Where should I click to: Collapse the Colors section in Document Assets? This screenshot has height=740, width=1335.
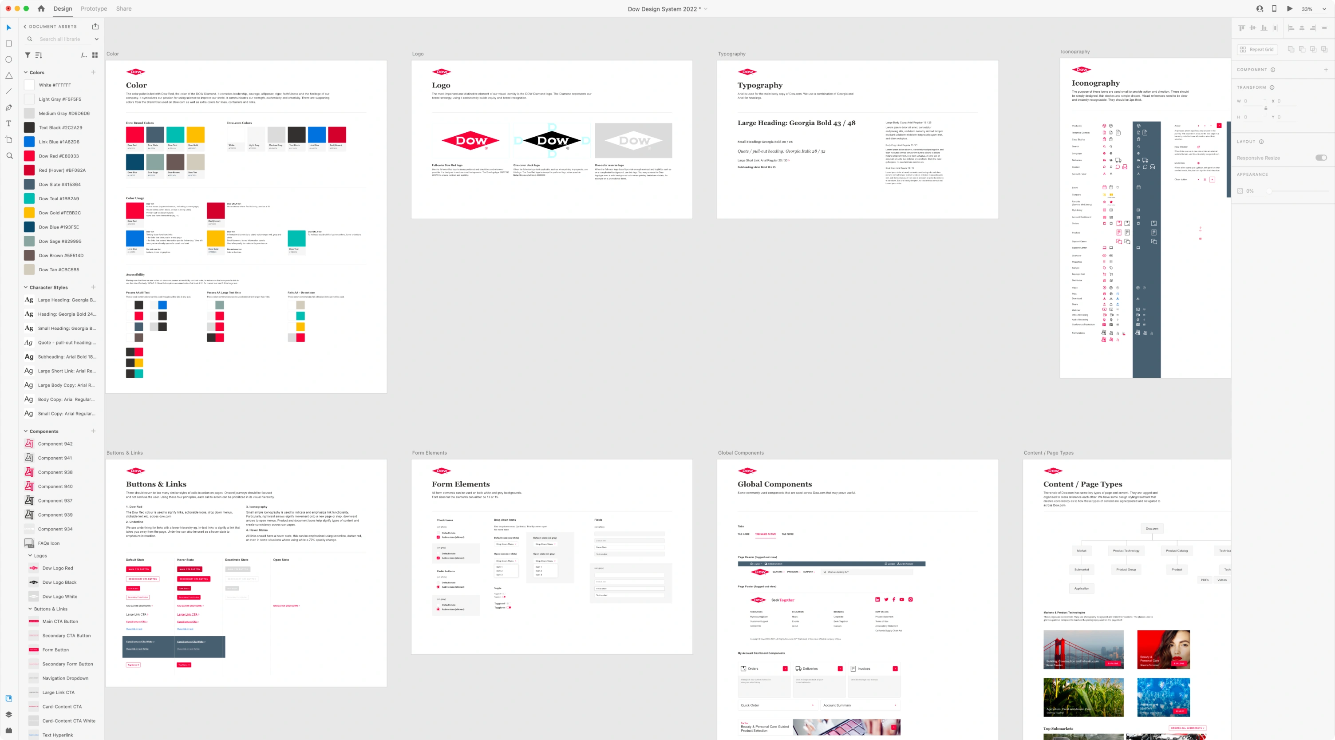click(25, 72)
